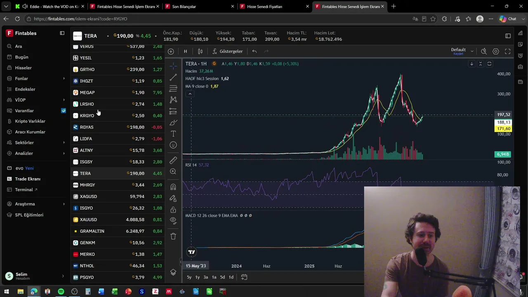Select the 1d date range
The width and height of the screenshot is (528, 297).
pos(231,277)
